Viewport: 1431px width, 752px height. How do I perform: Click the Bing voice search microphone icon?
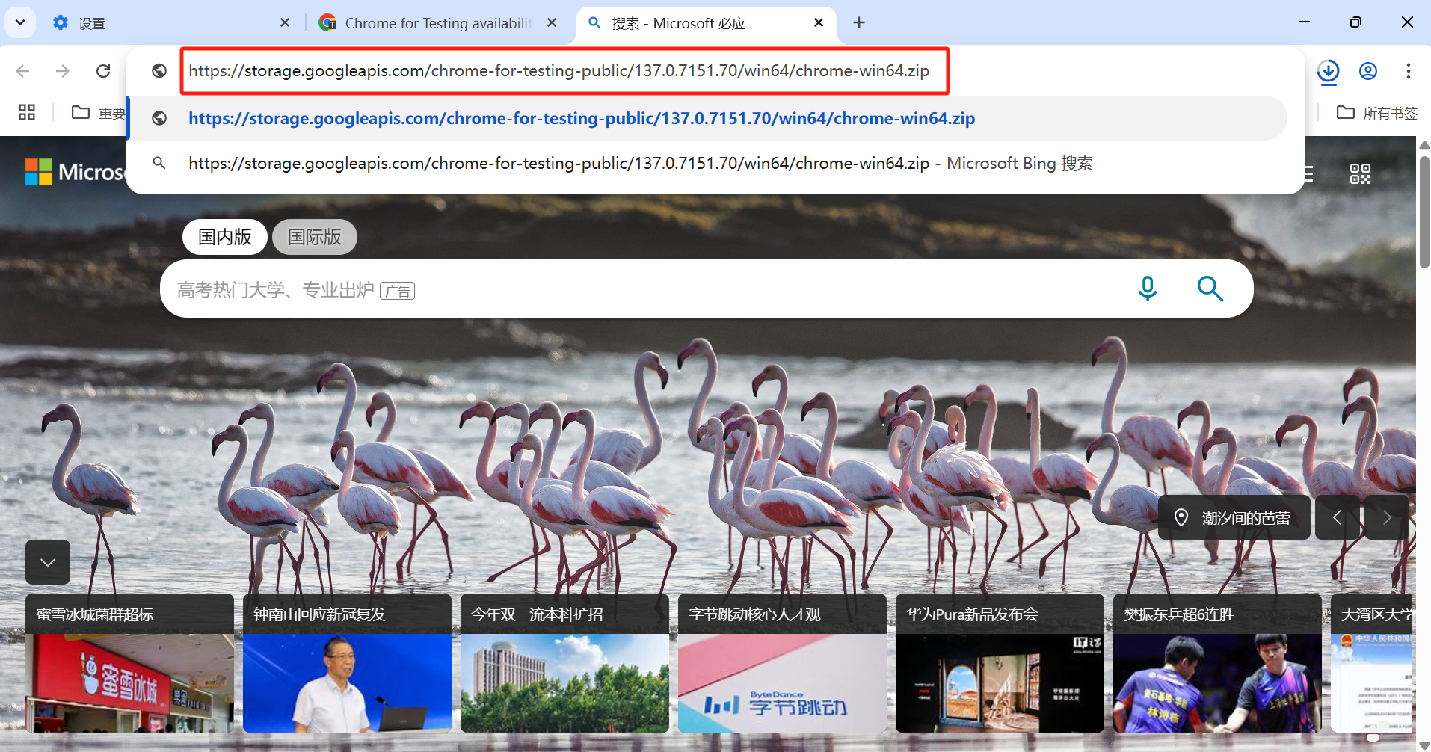pyautogui.click(x=1148, y=289)
